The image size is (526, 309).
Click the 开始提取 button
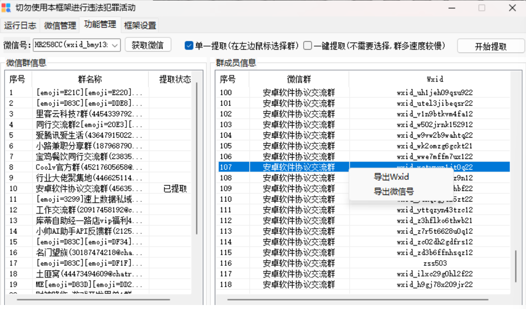(x=490, y=46)
